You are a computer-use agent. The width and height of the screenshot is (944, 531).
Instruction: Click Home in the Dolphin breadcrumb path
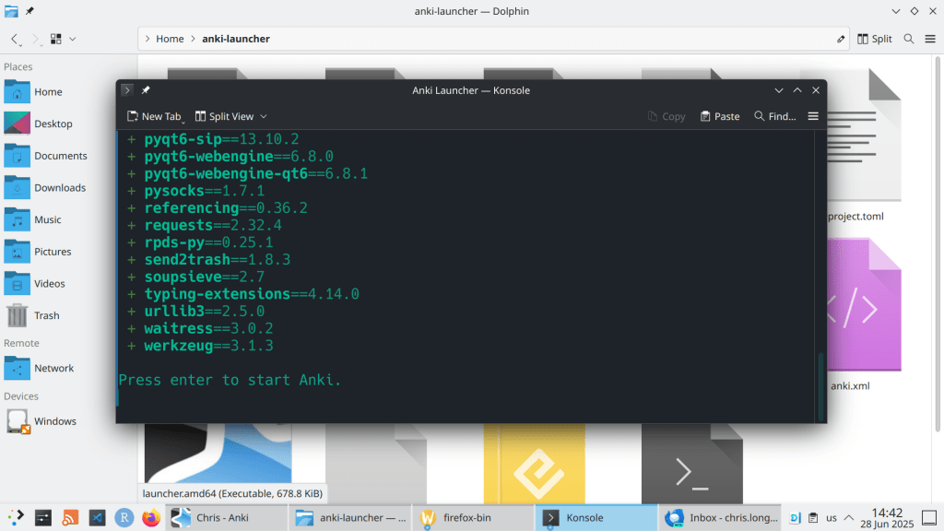tap(170, 39)
